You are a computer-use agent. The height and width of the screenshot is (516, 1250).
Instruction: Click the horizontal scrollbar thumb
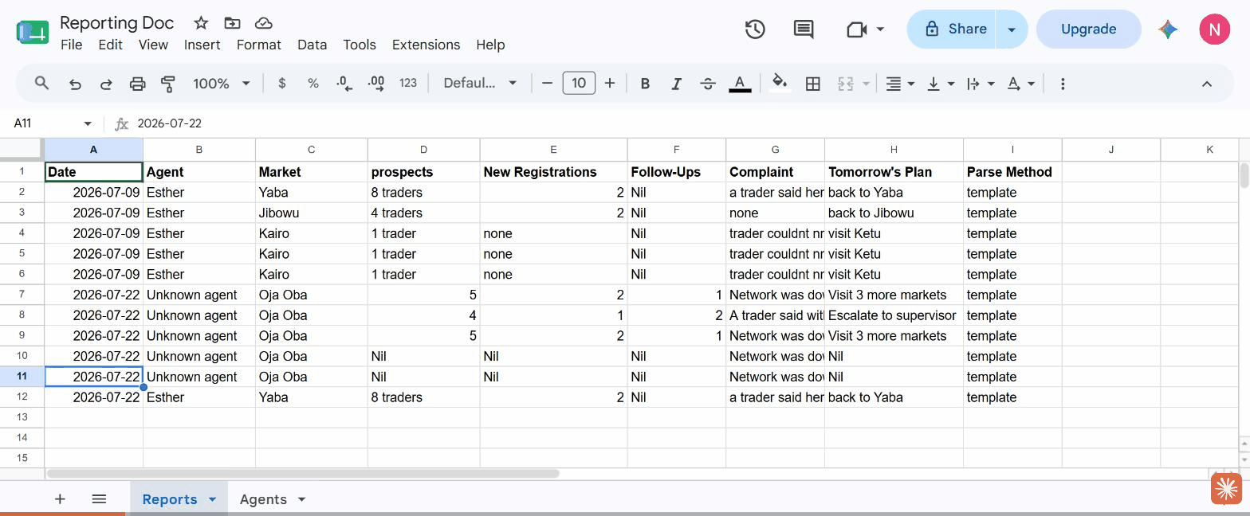coord(303,473)
